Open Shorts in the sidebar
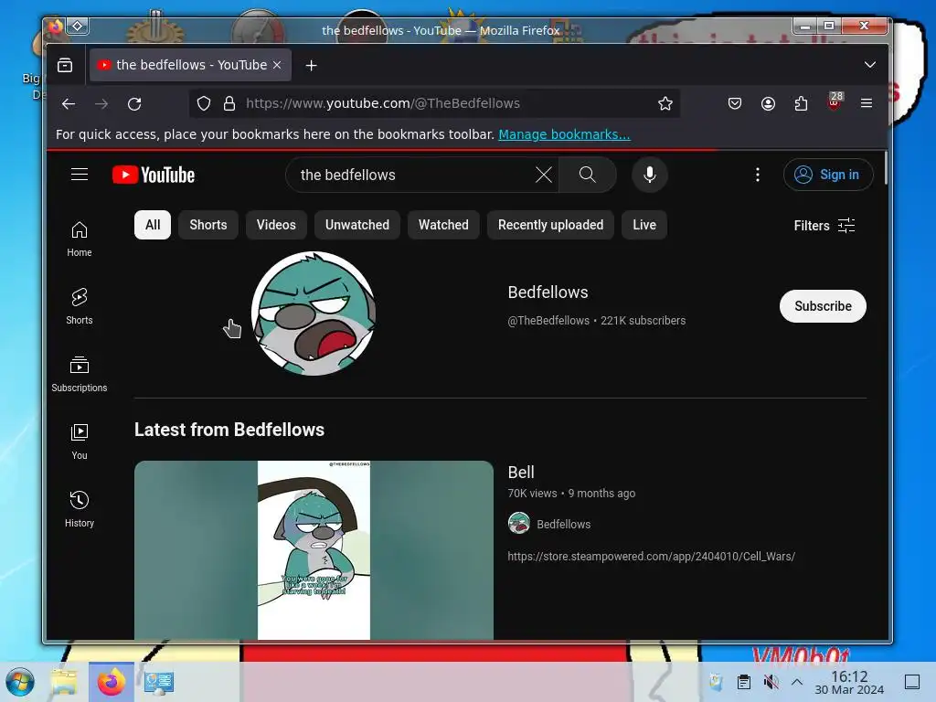This screenshot has height=702, width=936. pyautogui.click(x=80, y=306)
